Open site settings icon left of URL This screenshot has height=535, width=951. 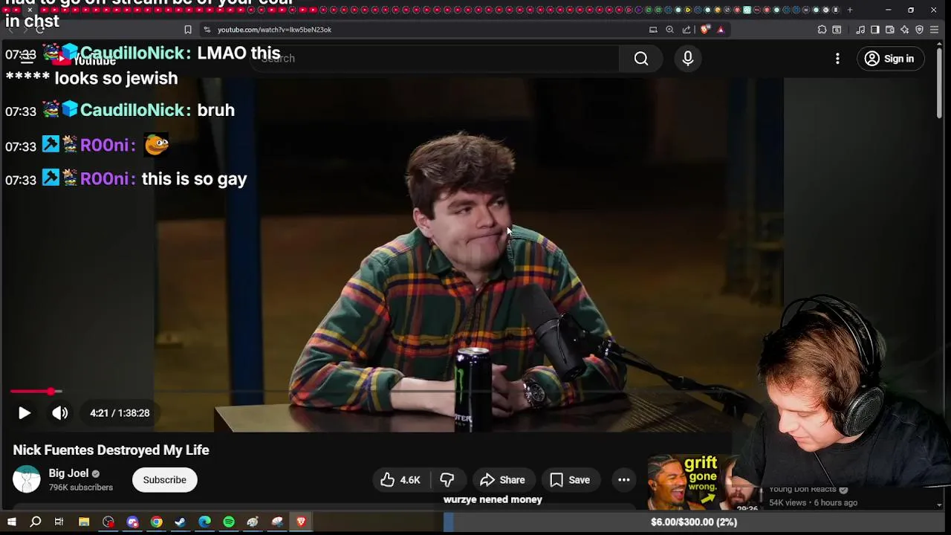[207, 30]
